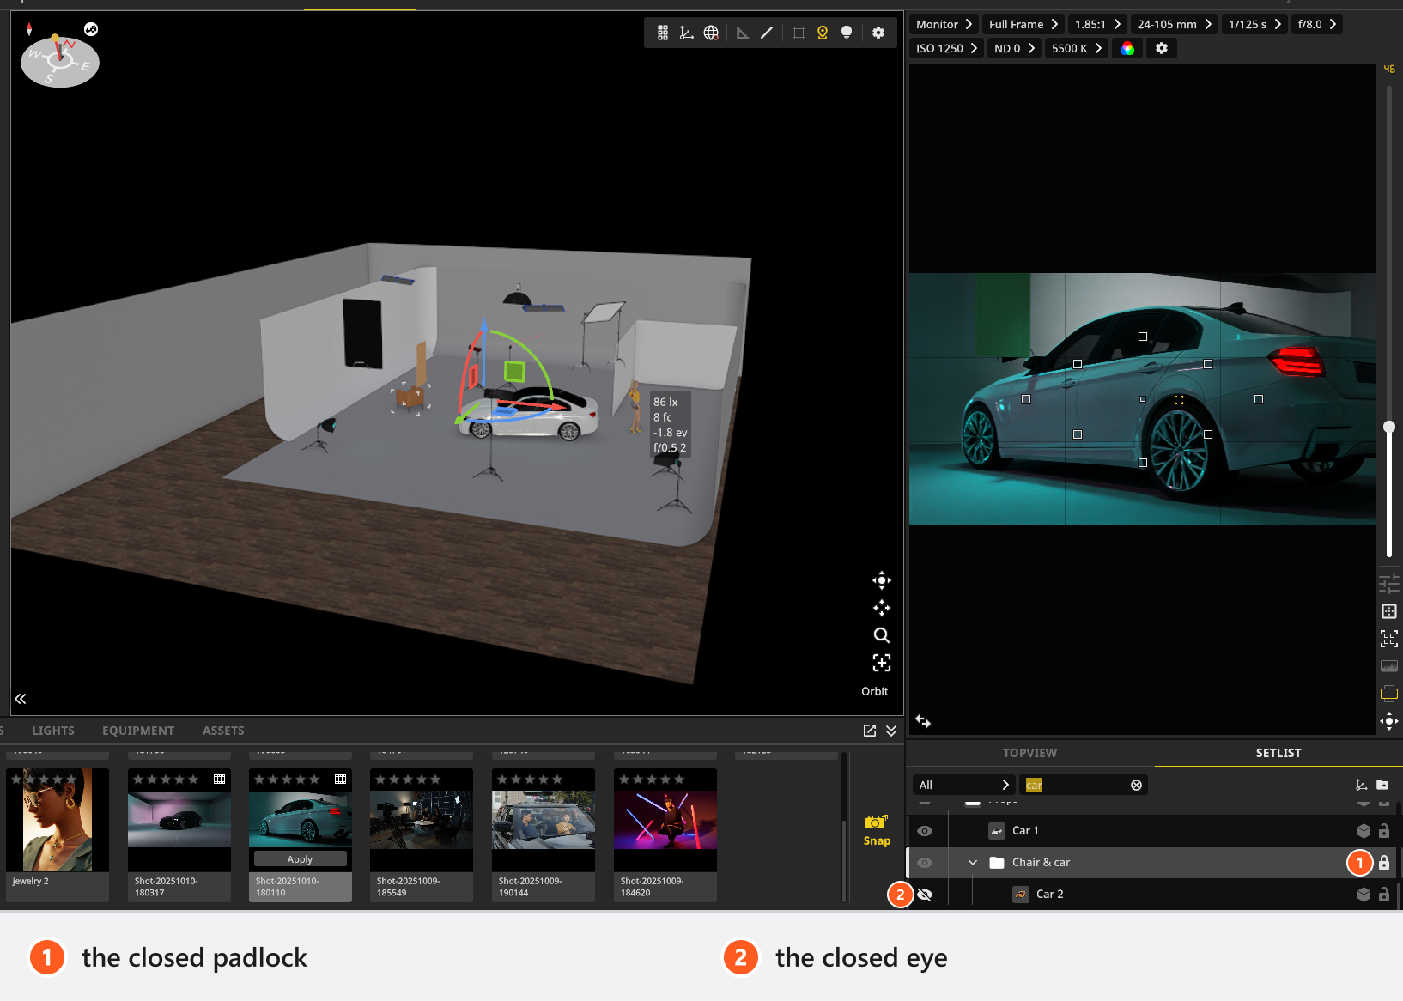Viewport: 1403px width, 1001px height.
Task: Toggle the Car 1 visibility eye
Action: (925, 831)
